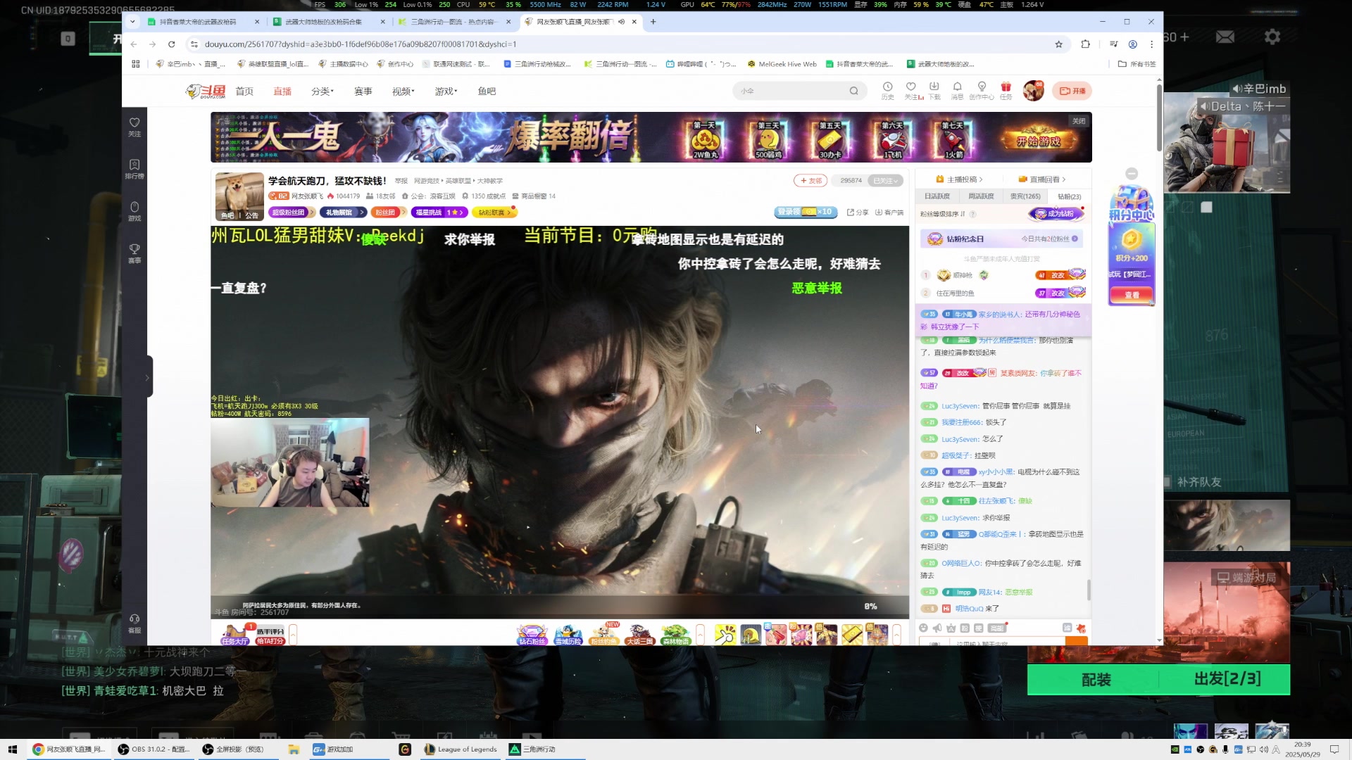Viewport: 1352px width, 760px height.
Task: Open the 鱼吧 navigation tab
Action: coord(487,91)
